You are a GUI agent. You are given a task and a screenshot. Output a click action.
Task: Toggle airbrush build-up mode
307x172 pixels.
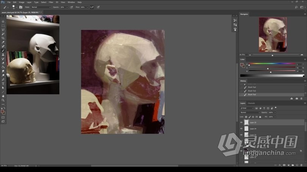92,7
